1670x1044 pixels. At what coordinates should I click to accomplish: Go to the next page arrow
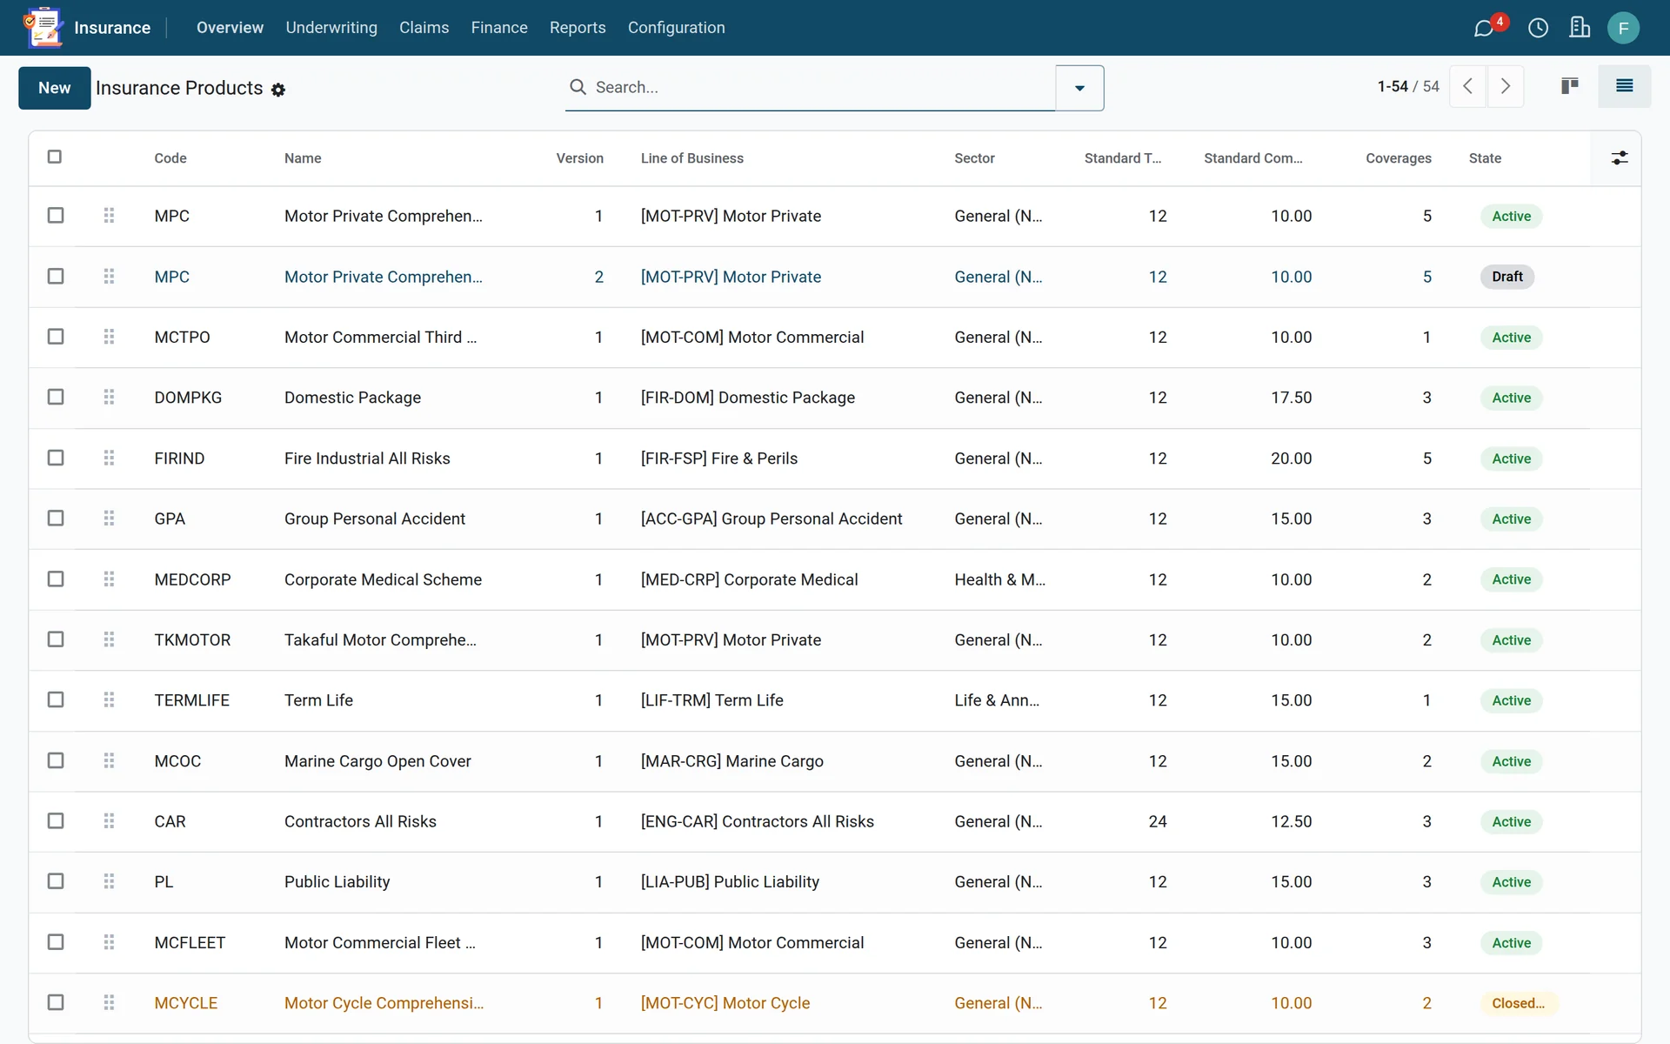click(x=1506, y=86)
